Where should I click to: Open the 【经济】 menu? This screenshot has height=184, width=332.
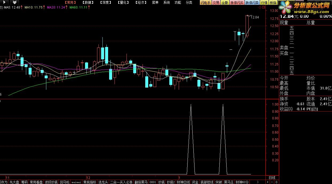140,2
